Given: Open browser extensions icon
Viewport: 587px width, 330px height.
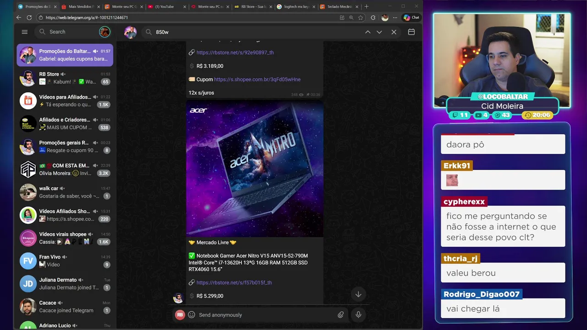Looking at the screenshot, I should pyautogui.click(x=373, y=17).
